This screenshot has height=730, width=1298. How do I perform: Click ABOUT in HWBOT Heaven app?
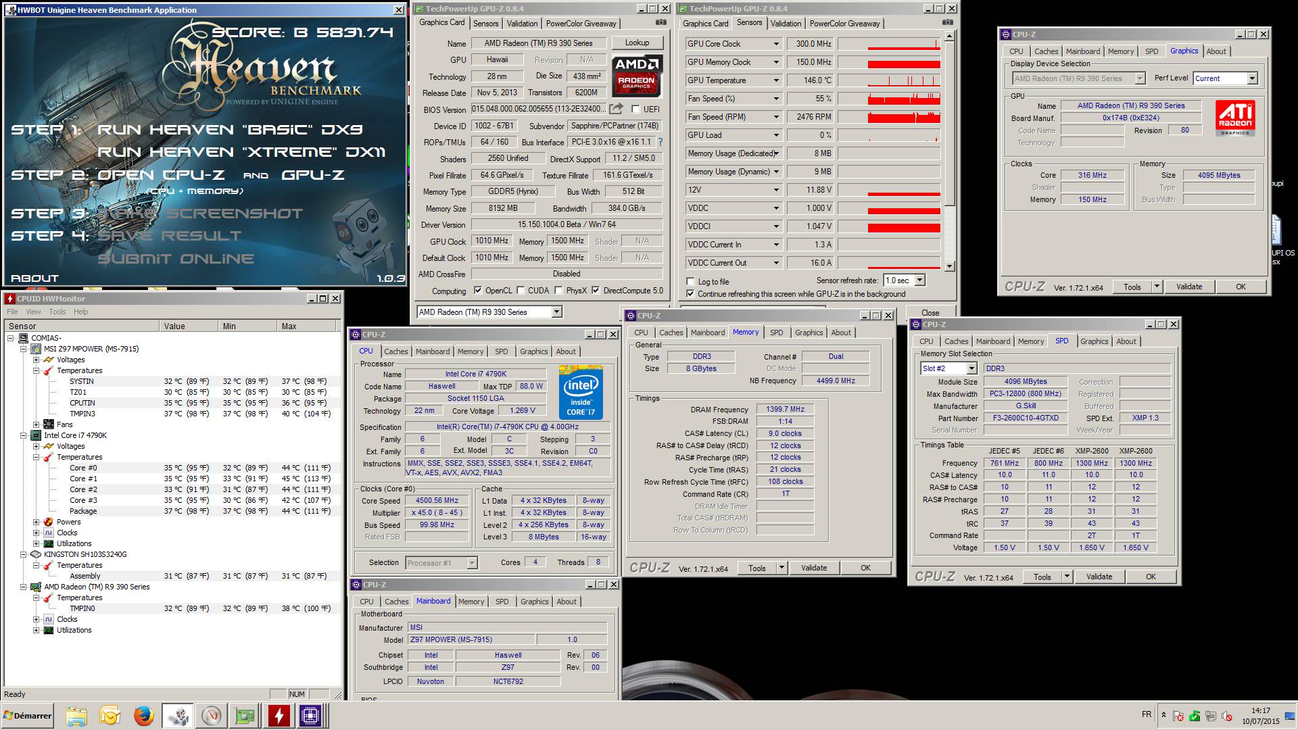[34, 278]
